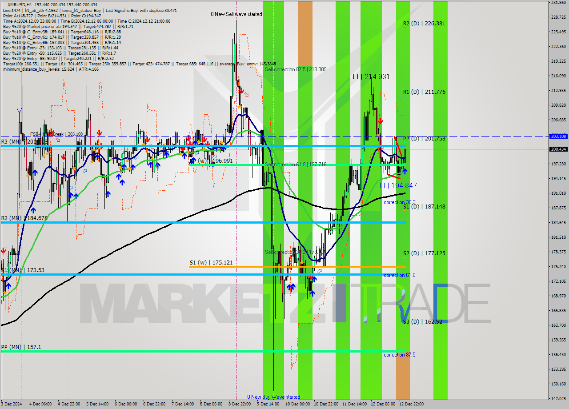Screen dimensions: 569x409
Task: Select the 194.347 low price label
Action: coord(399,185)
